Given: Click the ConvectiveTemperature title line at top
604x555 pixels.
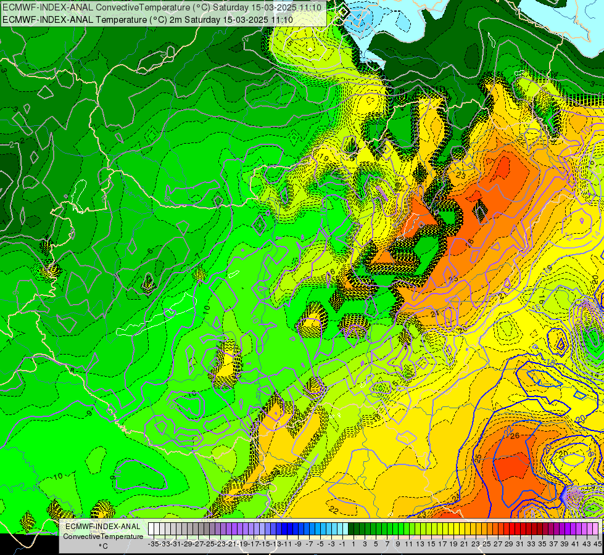Looking at the screenshot, I should coord(162,7).
